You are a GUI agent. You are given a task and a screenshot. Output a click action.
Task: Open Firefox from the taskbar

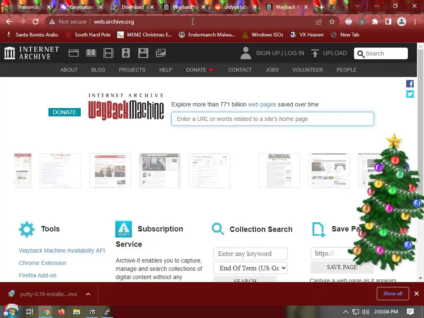[x=61, y=312]
